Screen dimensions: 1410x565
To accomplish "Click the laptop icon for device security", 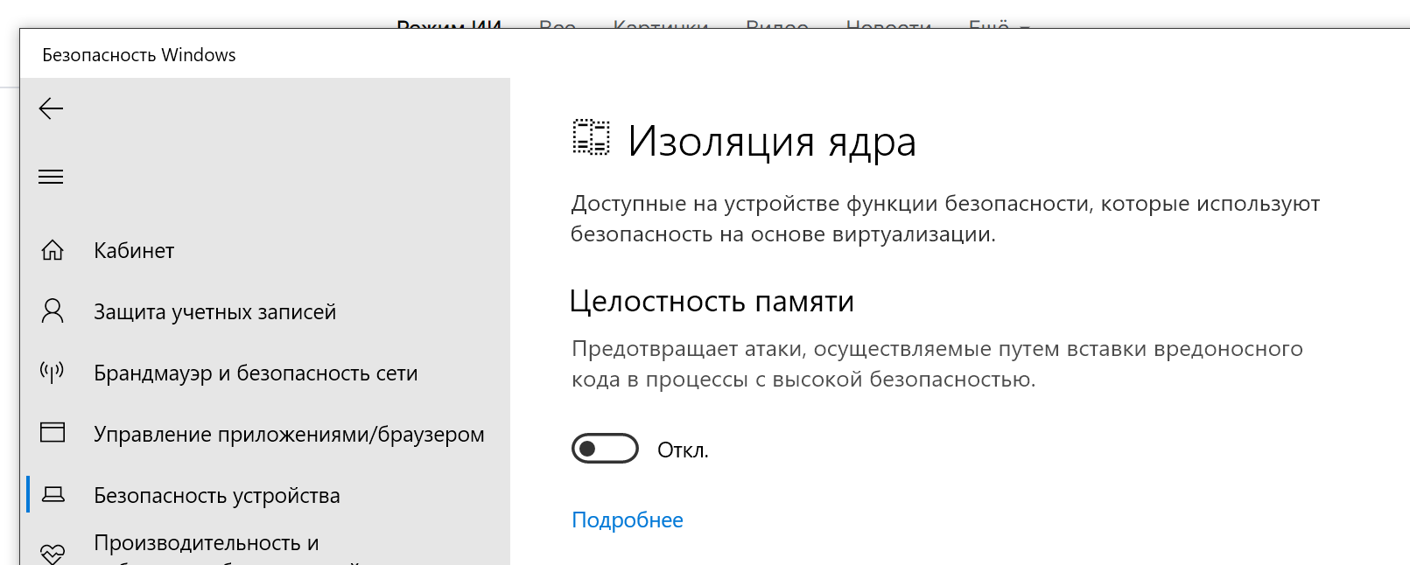I will coord(53,495).
